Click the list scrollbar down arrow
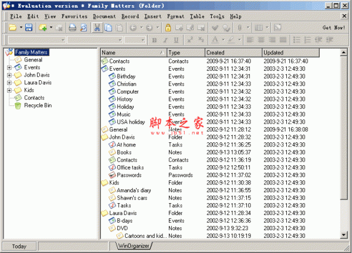Screen dimensions: 352x253 [x=344, y=235]
